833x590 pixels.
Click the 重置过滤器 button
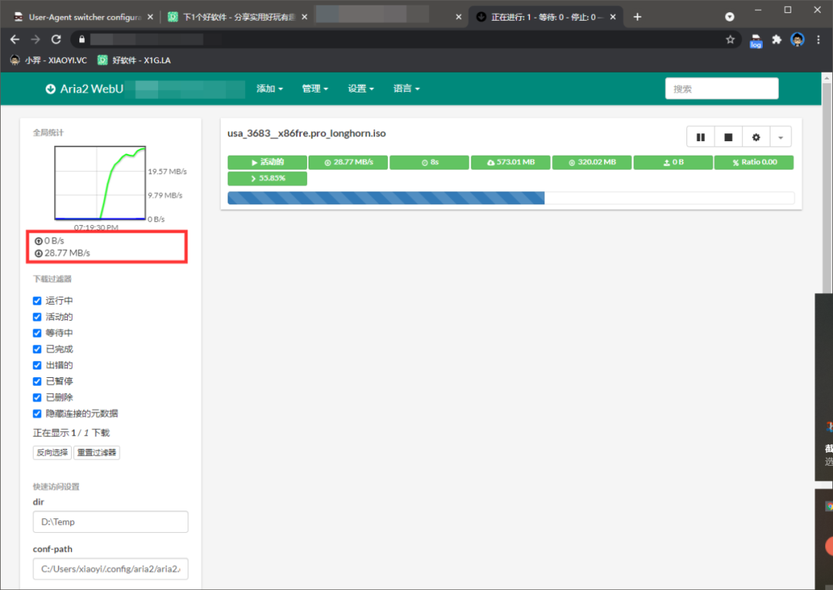point(96,453)
